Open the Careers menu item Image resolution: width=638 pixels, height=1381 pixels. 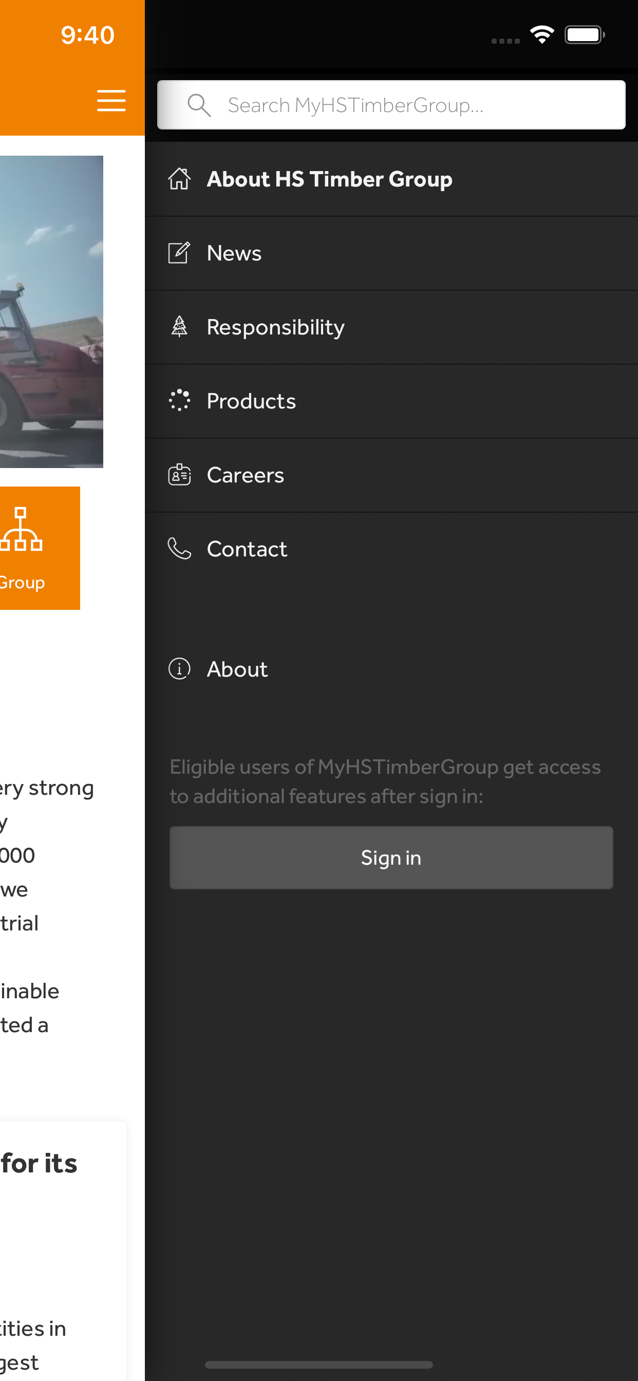pos(391,475)
